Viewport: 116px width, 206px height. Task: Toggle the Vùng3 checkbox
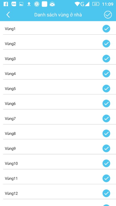point(106,59)
